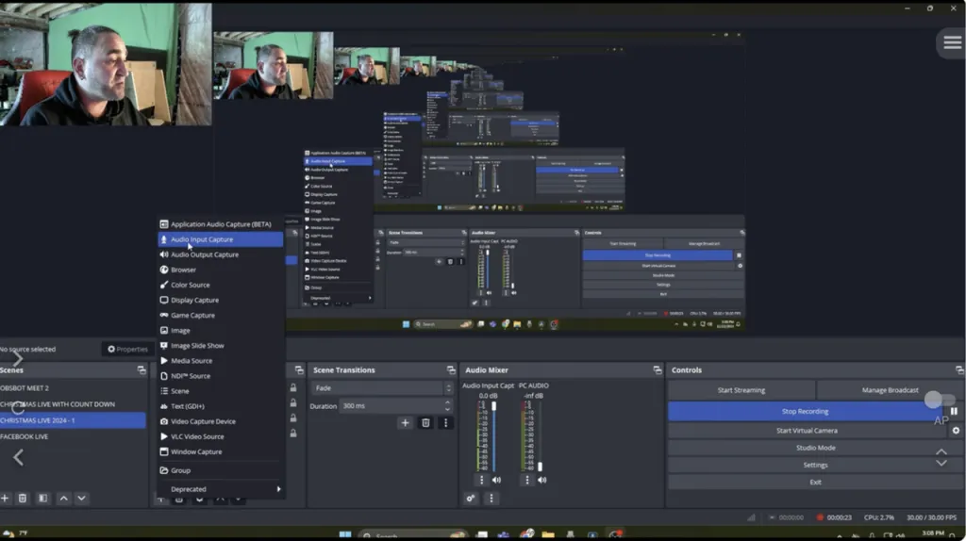Select Audio Output Capture source
This screenshot has height=541, width=966.
click(220, 254)
